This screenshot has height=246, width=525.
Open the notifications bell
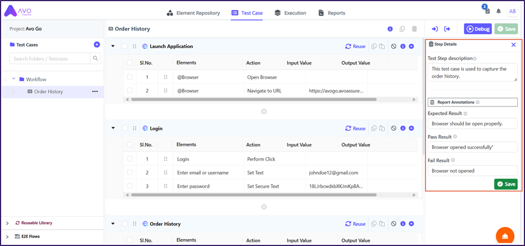click(498, 11)
